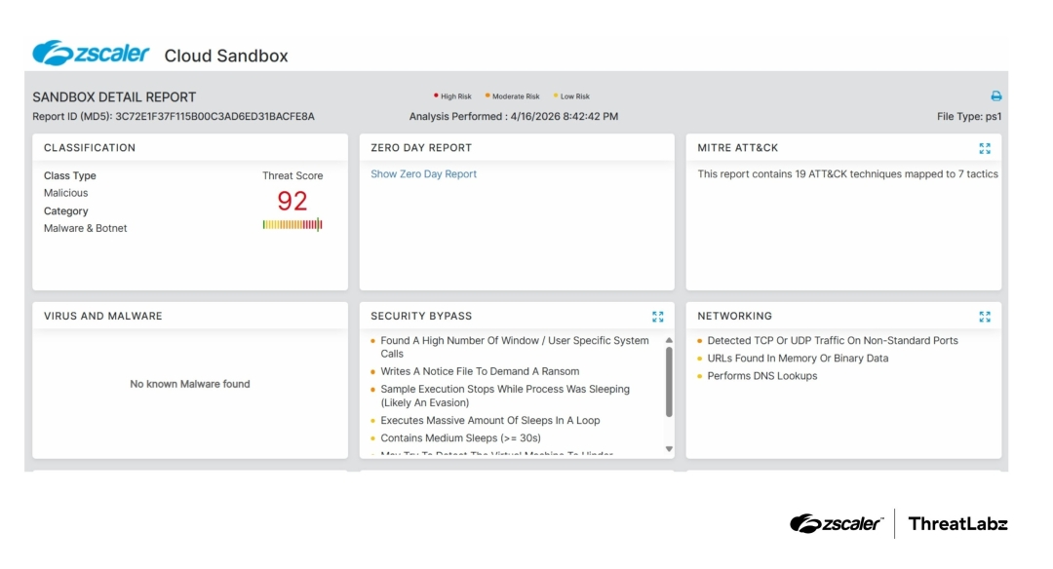1053x569 pixels.
Task: Click the ATT&CK techniques summary text
Action: 847,173
